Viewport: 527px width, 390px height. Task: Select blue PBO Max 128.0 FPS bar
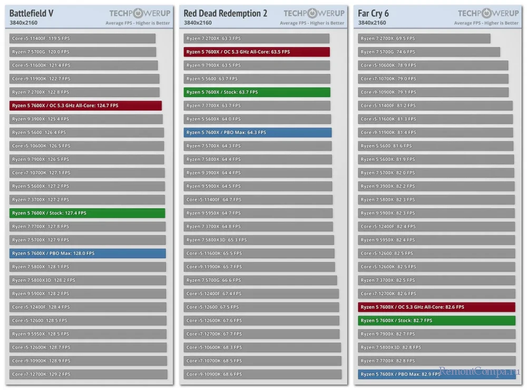point(87,253)
